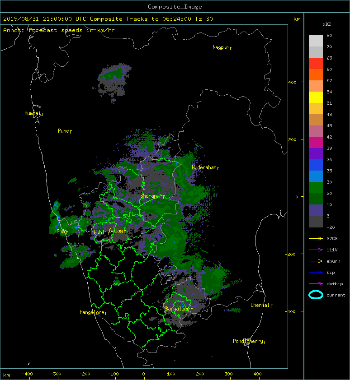
Task: Click the 111V legend label
Action: coord(332,250)
